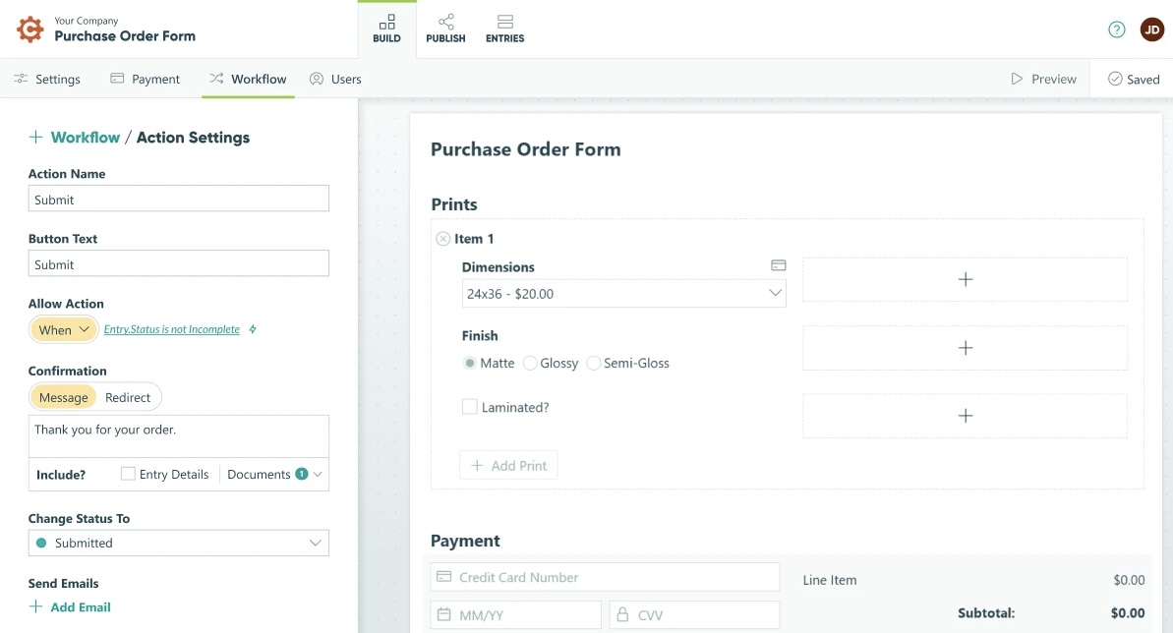Open the When allow-action dropdown

click(x=64, y=330)
